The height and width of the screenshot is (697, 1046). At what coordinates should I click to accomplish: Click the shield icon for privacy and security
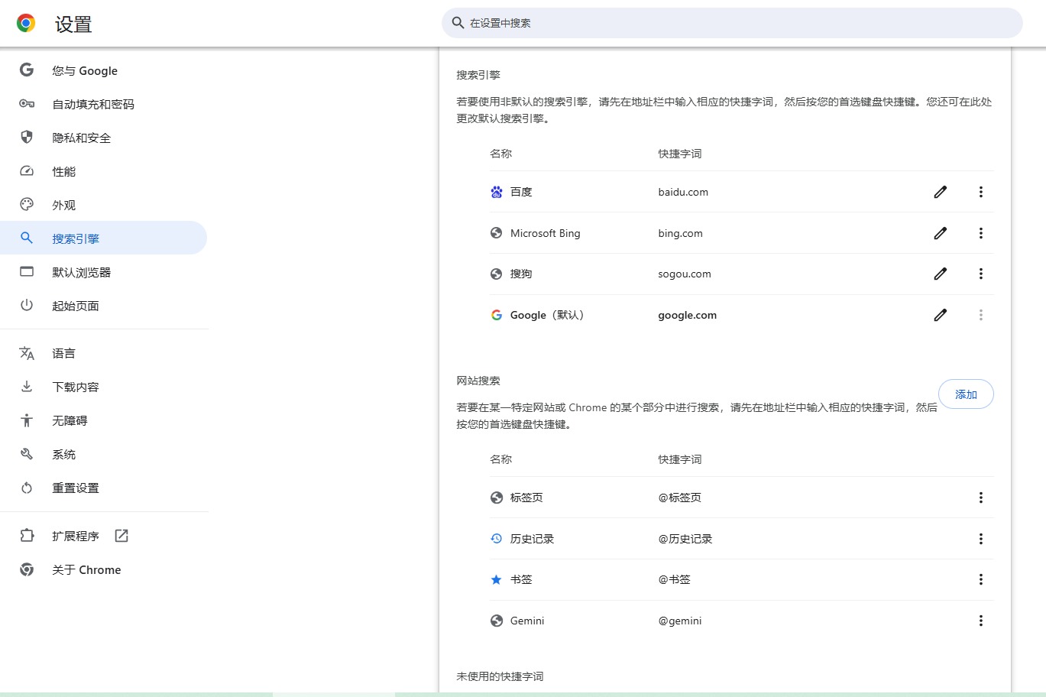[x=27, y=137]
